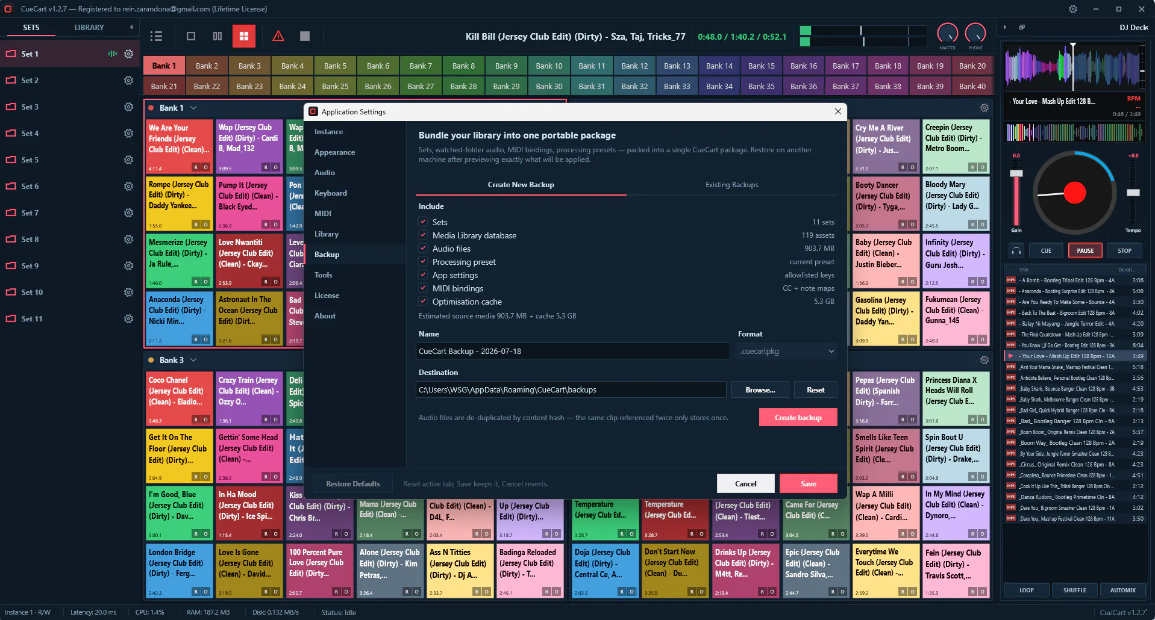Image resolution: width=1155 pixels, height=620 pixels.
Task: Click the SHUFFLE button
Action: (1075, 591)
